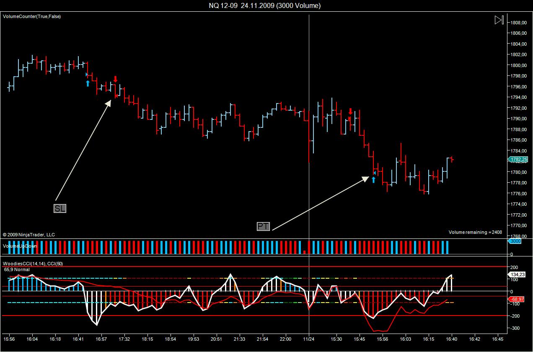
Task: Click the 1770,00 price axis label
Action: tap(518, 225)
